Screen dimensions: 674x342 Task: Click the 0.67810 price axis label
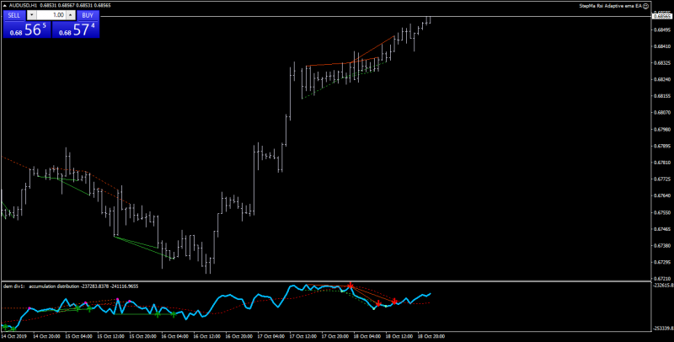662,163
